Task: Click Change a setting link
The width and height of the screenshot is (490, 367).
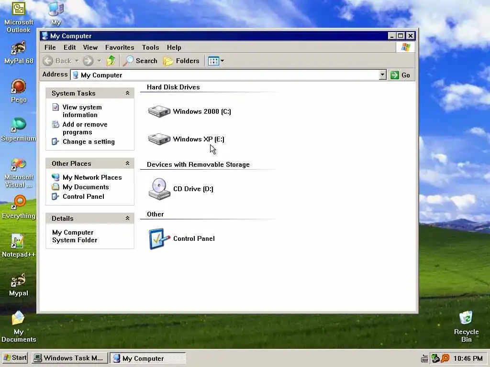Action: 89,141
